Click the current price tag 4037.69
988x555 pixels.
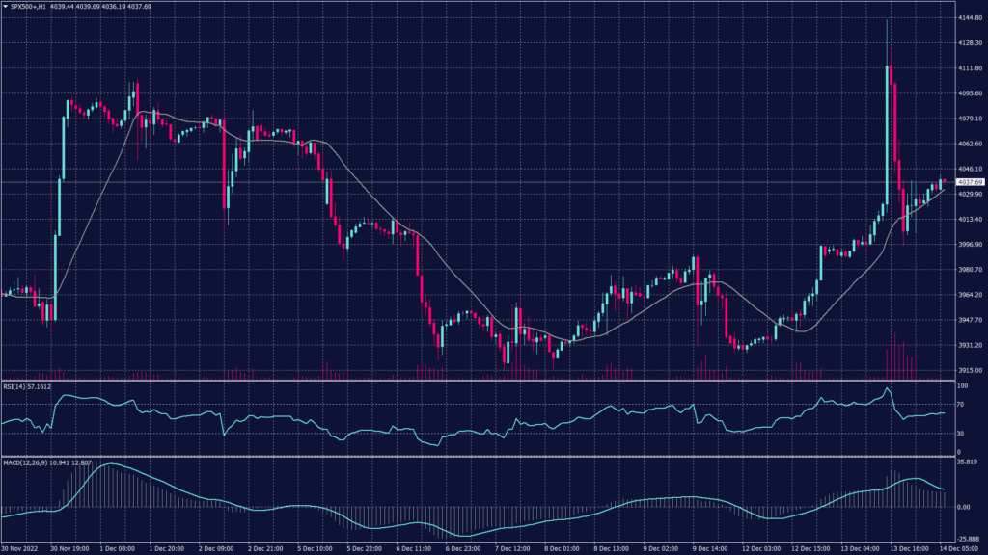pyautogui.click(x=969, y=182)
